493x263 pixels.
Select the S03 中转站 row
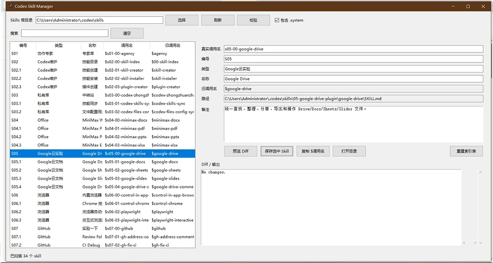coord(103,95)
